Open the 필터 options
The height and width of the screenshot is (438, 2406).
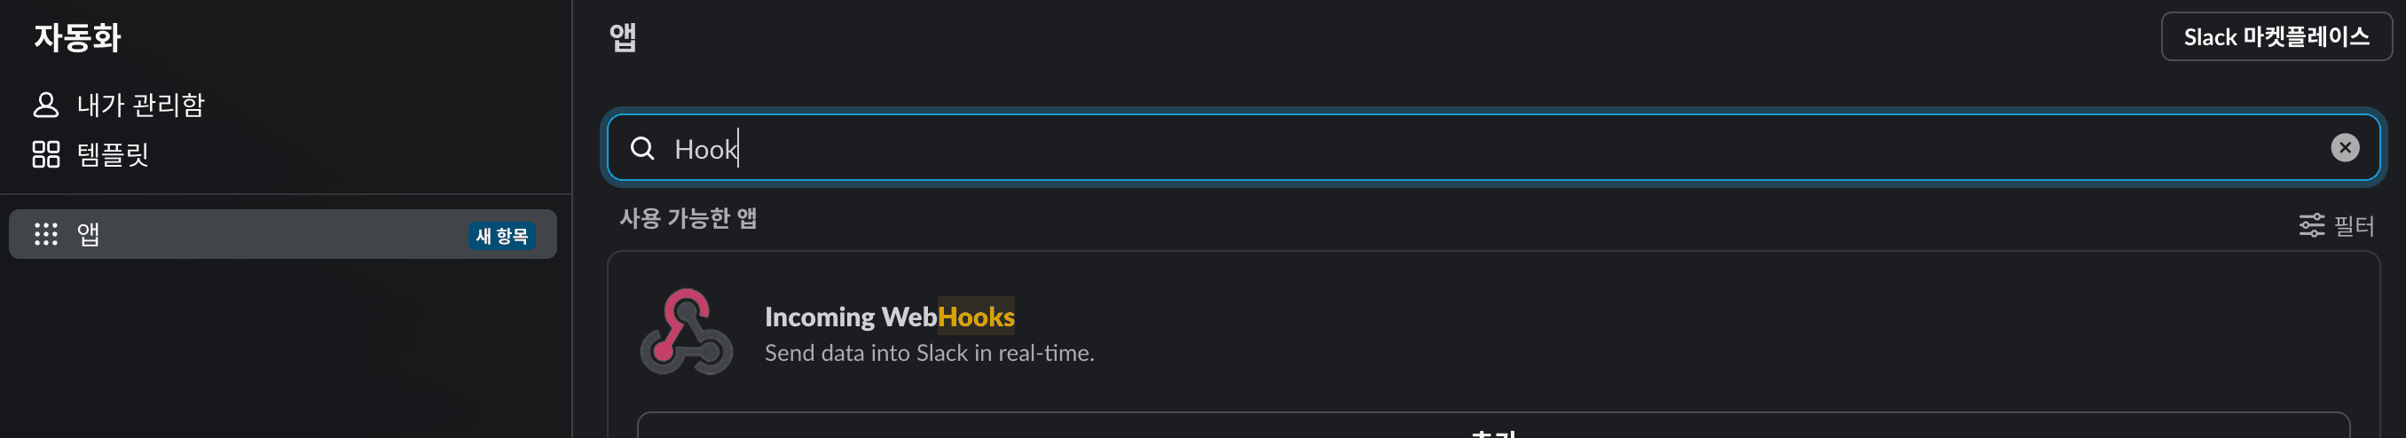point(2354,225)
